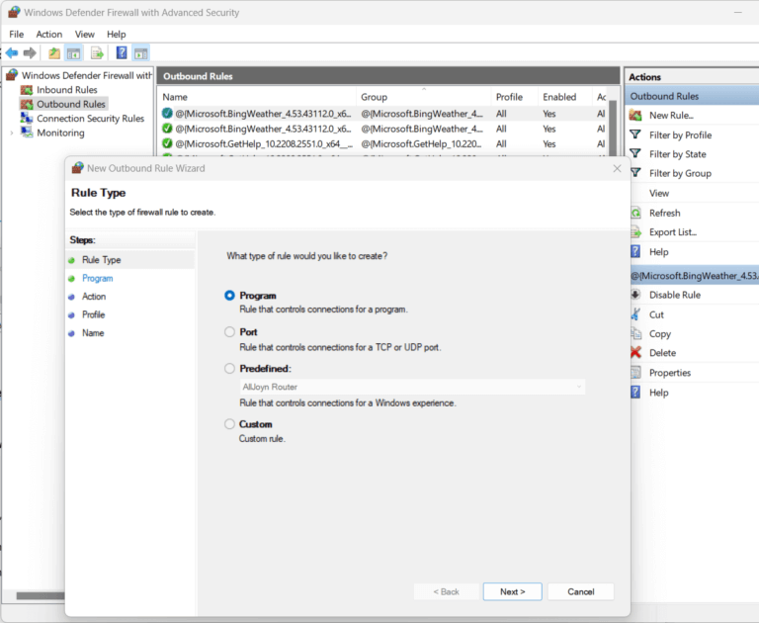The height and width of the screenshot is (623, 759).
Task: Select Inbound Rules in the tree
Action: tap(67, 90)
